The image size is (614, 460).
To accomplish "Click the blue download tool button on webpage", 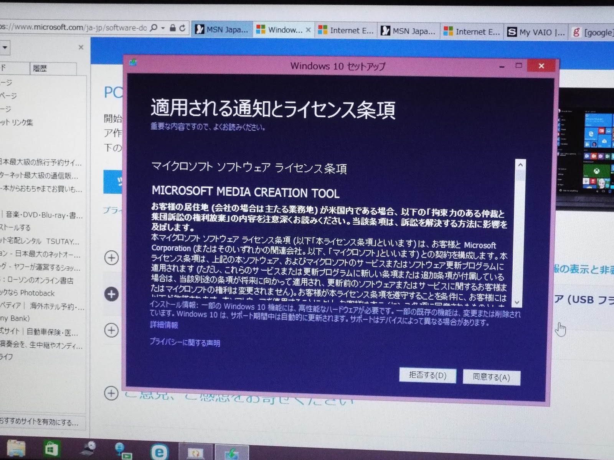I will pos(113,182).
